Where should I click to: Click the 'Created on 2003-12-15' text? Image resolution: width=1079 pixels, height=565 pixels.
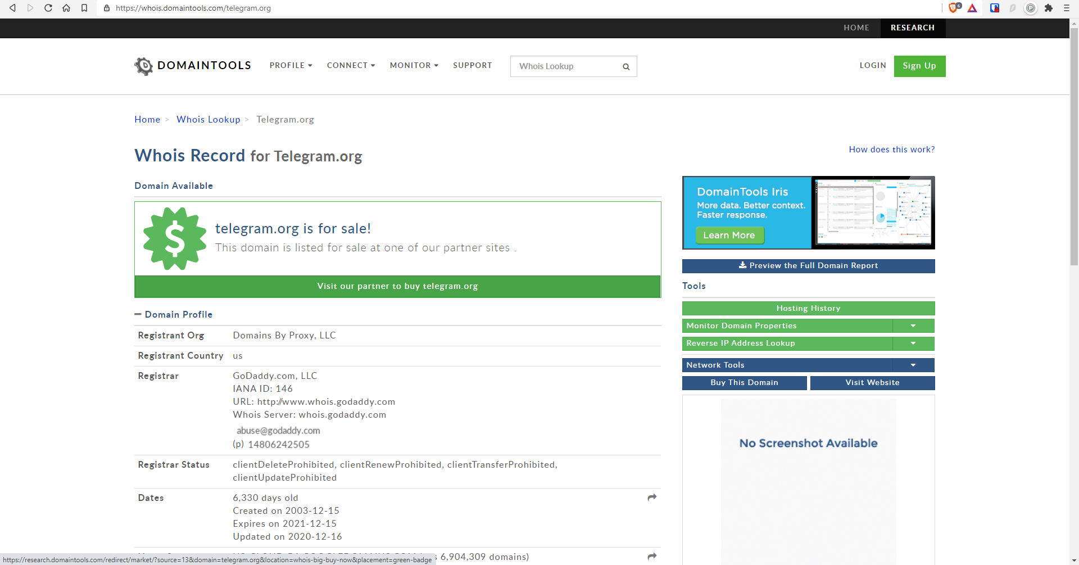[286, 511]
